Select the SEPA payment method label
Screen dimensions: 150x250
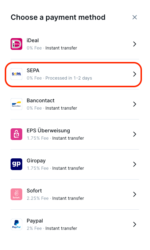click(x=33, y=70)
